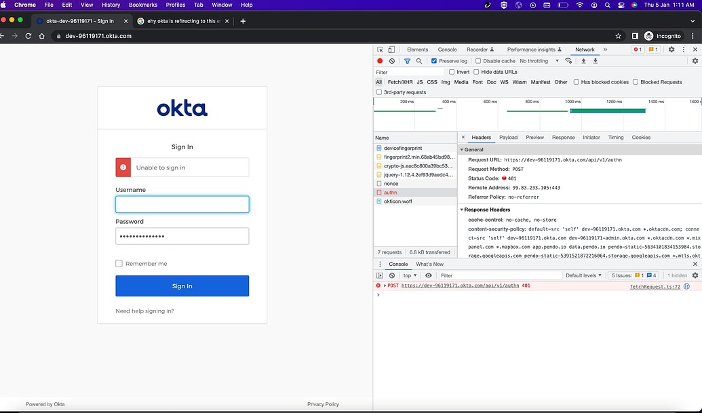Open the History menu
Image resolution: width=702 pixels, height=413 pixels.
[x=111, y=5]
